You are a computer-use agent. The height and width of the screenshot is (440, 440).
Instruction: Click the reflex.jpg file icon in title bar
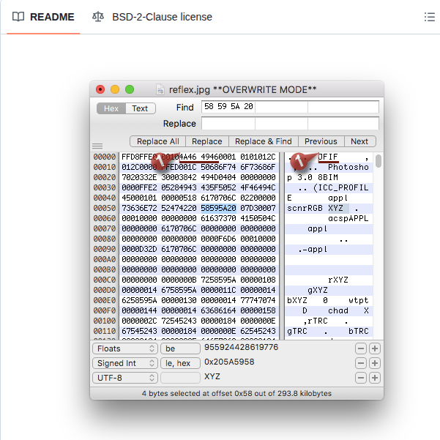160,89
